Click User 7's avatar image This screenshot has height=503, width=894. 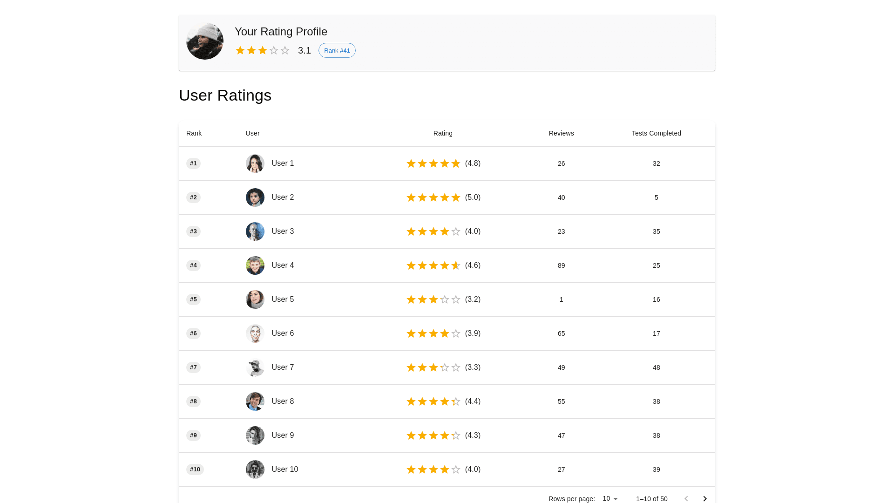[255, 367]
